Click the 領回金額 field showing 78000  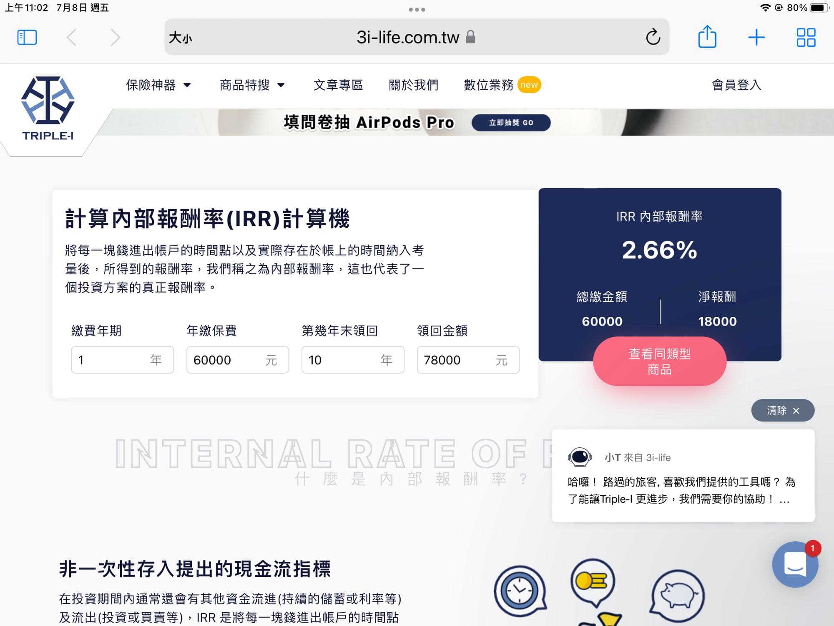(x=468, y=360)
